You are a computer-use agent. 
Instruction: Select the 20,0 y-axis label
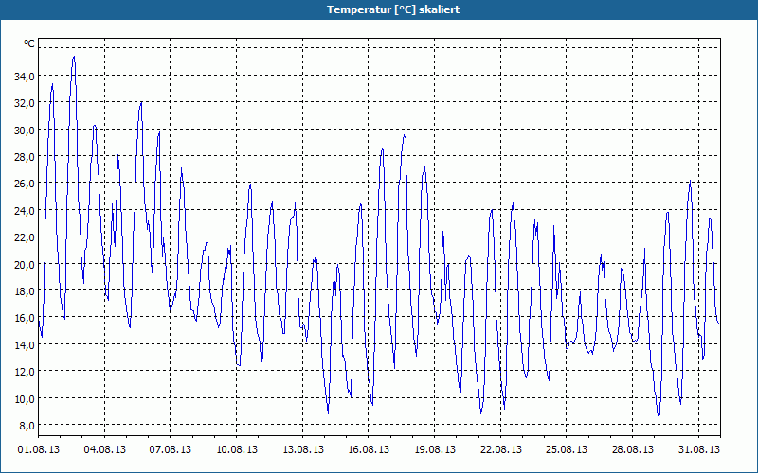click(25, 264)
